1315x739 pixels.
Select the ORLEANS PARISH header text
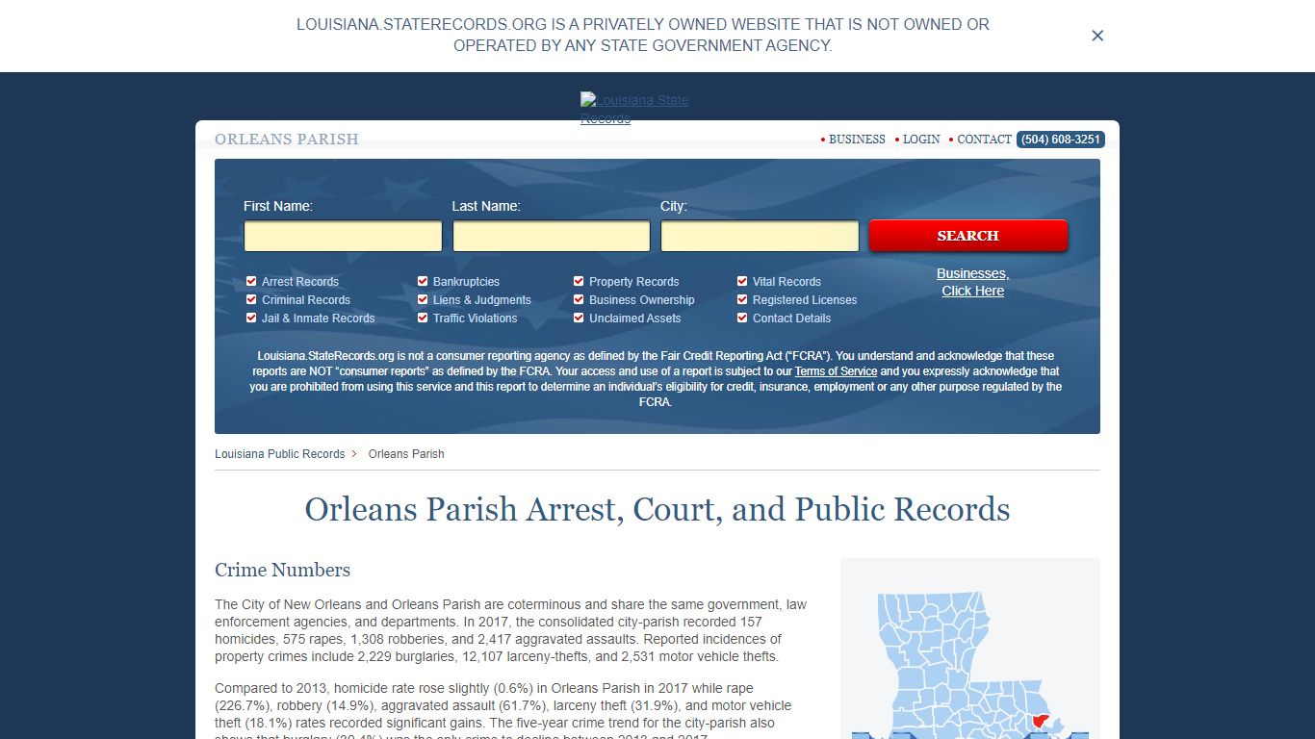[x=287, y=140]
